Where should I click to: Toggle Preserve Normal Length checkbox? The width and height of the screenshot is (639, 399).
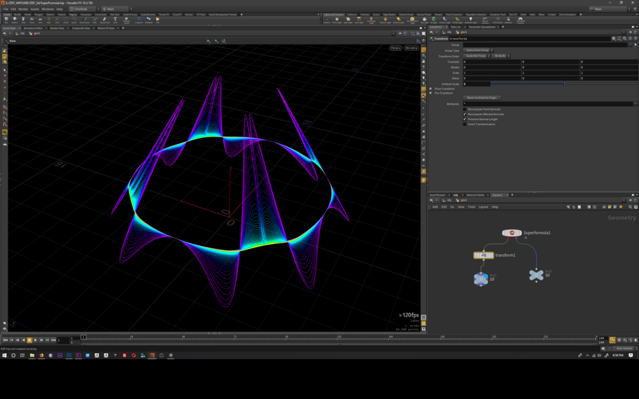point(465,119)
